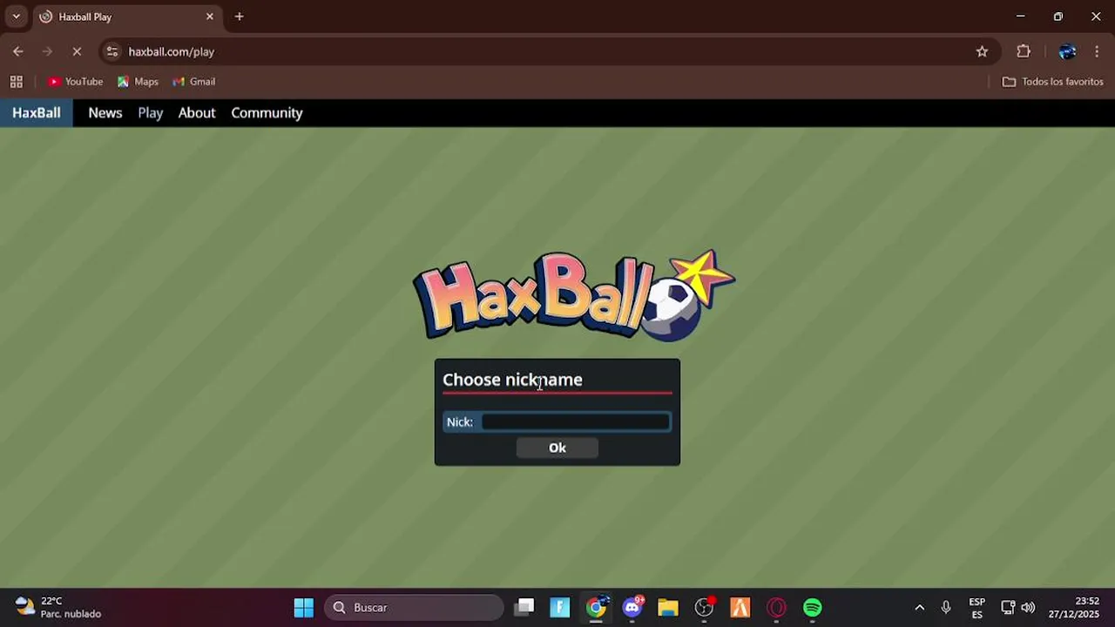Expand the tab search dropdown
This screenshot has width=1115, height=627.
tap(16, 17)
